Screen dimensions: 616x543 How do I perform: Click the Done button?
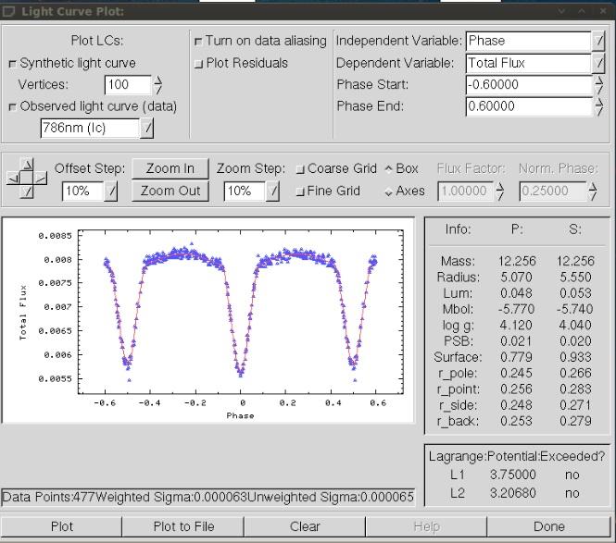[x=548, y=526]
